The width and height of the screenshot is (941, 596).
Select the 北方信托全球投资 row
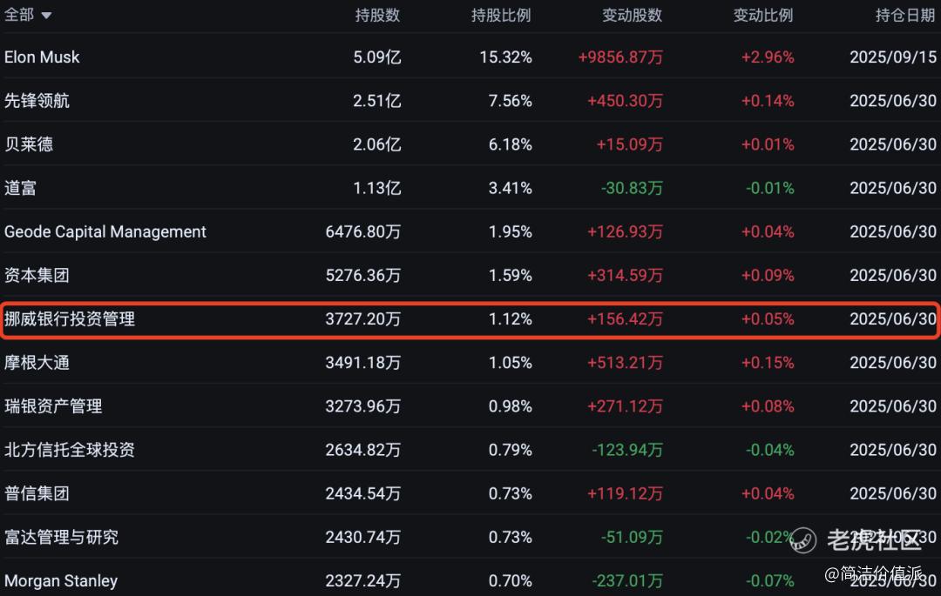[70, 450]
